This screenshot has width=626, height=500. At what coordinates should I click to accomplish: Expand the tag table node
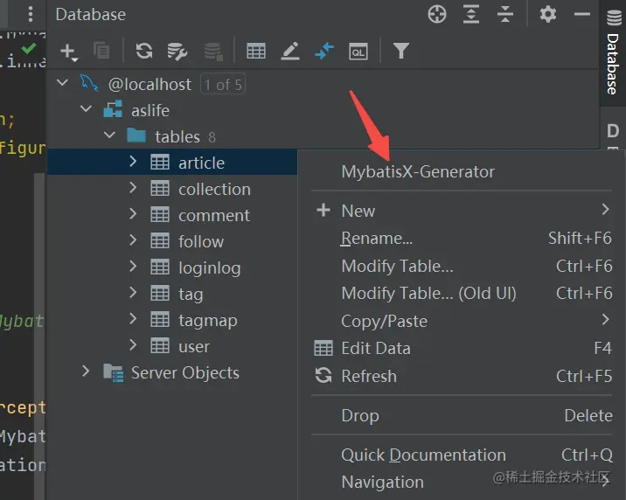pyautogui.click(x=133, y=293)
